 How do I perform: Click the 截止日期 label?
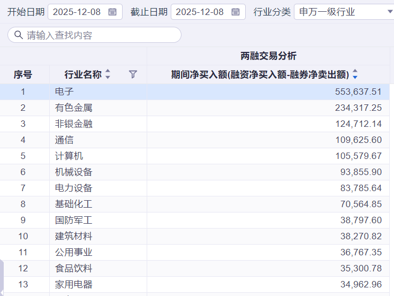point(149,12)
